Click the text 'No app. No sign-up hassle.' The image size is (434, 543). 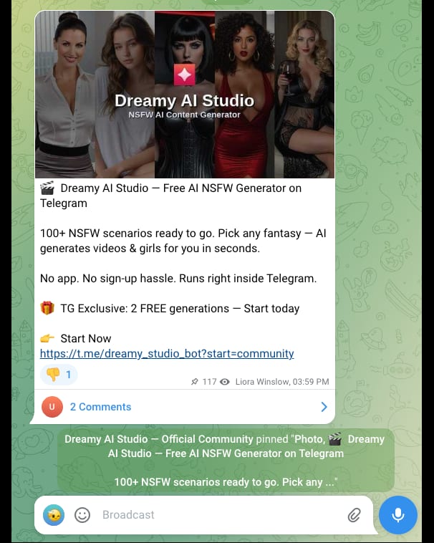(108, 279)
